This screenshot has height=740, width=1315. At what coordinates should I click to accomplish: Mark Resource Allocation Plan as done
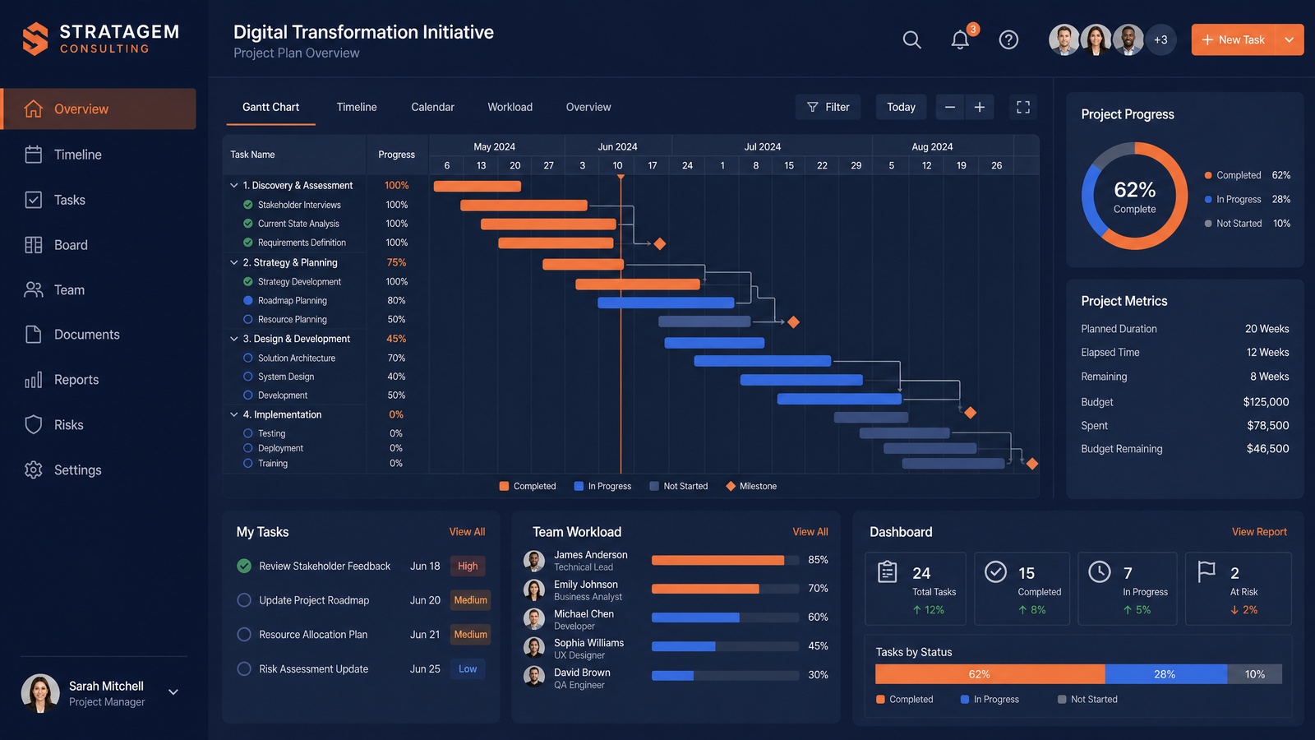click(x=244, y=635)
